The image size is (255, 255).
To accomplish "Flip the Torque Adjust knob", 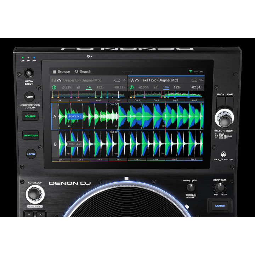I will (191, 187).
